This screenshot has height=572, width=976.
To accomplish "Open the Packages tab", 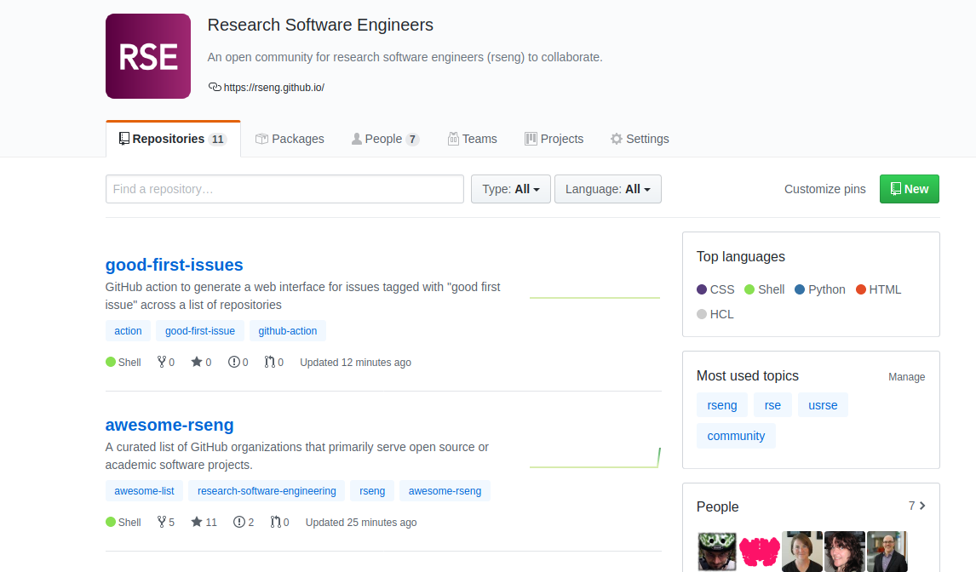I will [x=290, y=139].
